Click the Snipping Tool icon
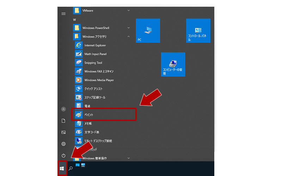The width and height of the screenshot is (282, 176). pos(79,63)
